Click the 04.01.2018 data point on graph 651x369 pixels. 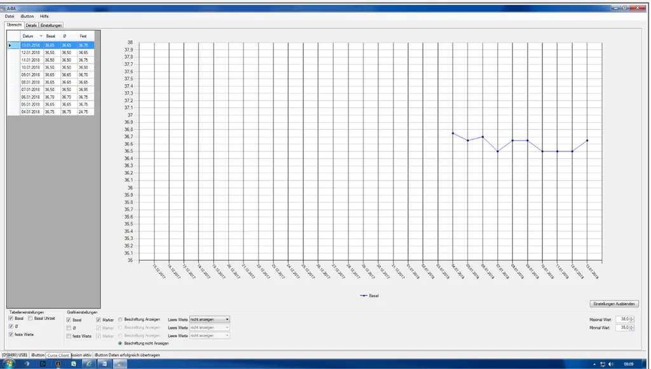pyautogui.click(x=453, y=134)
